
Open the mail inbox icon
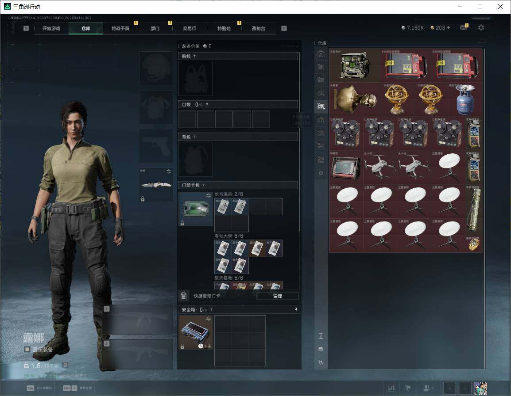tap(463, 28)
